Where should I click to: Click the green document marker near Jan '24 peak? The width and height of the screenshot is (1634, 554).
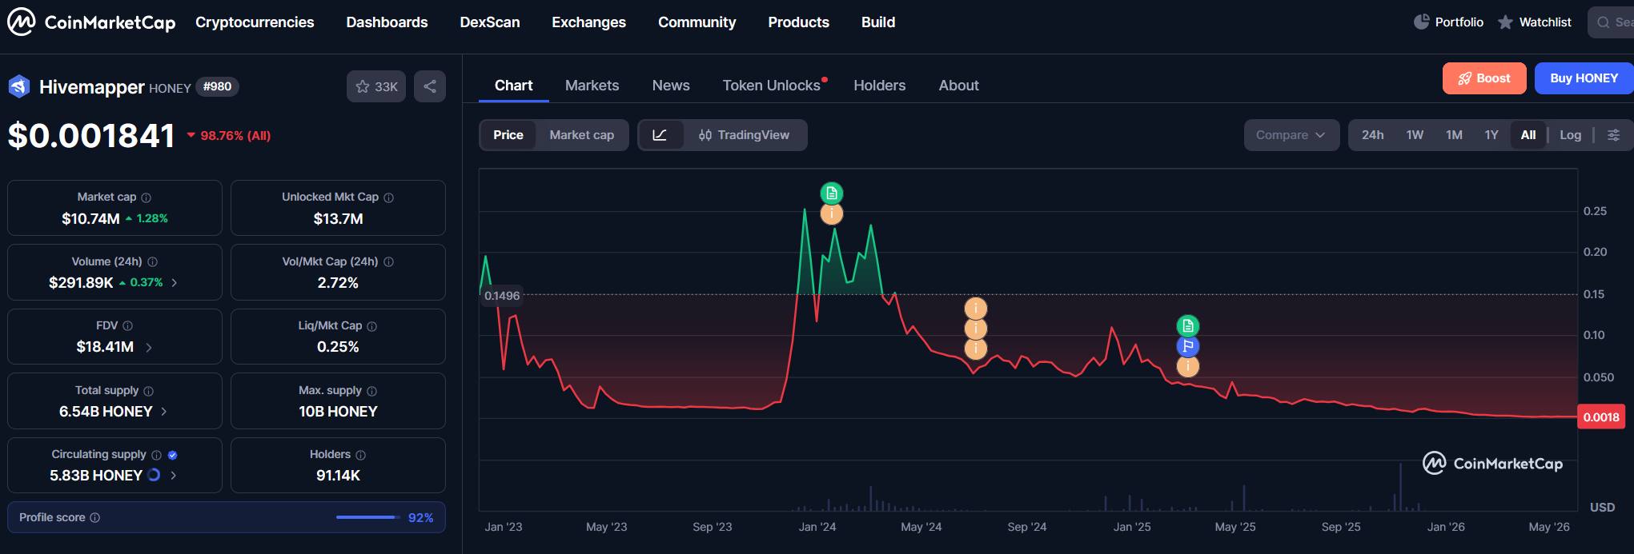click(x=832, y=193)
